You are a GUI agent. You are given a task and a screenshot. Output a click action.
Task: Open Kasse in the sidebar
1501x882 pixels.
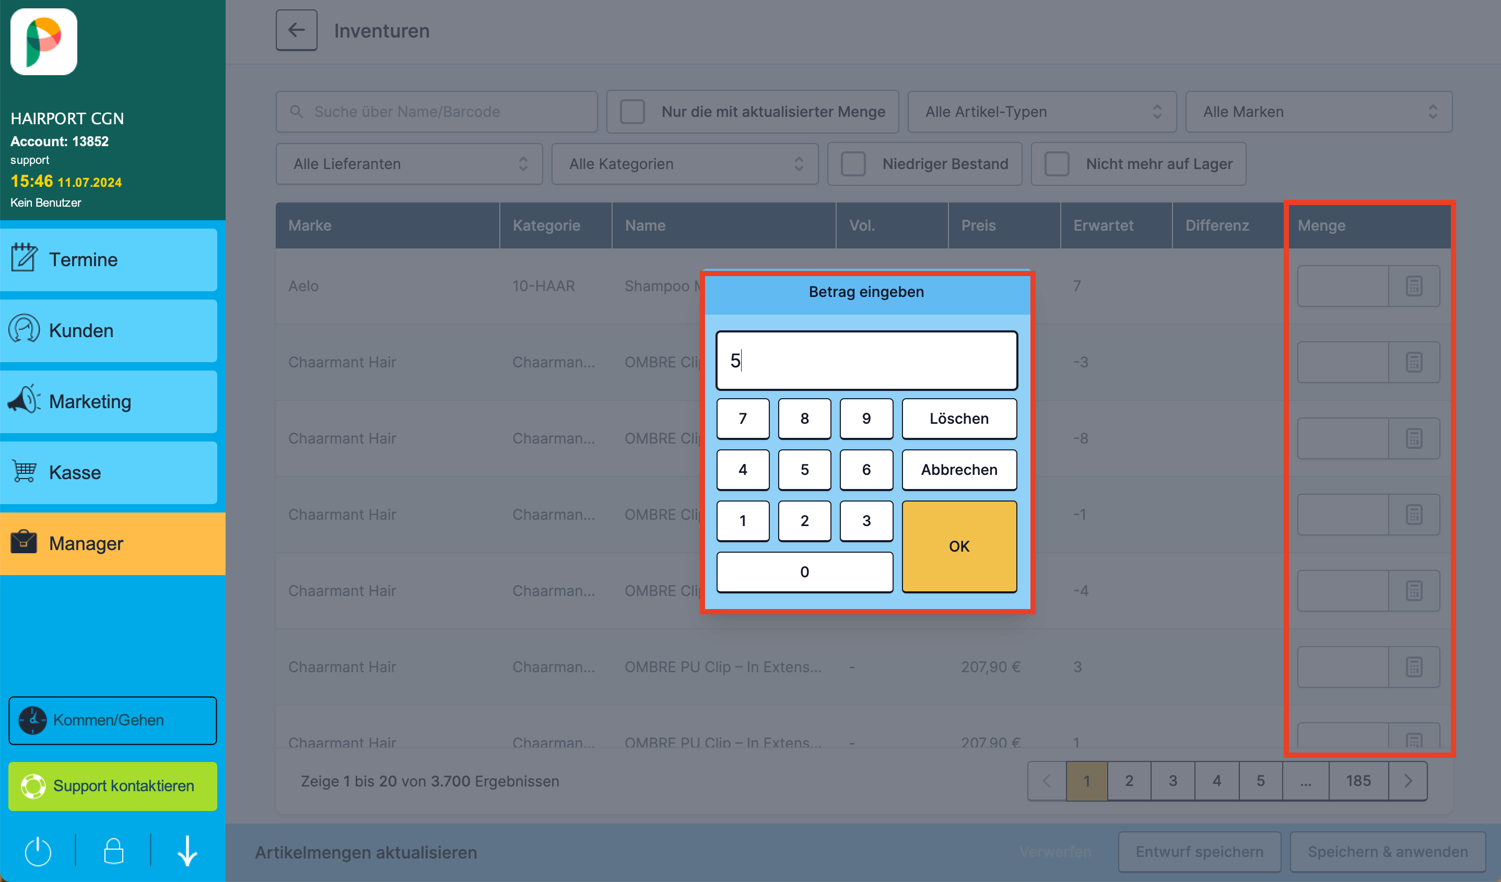coord(109,472)
